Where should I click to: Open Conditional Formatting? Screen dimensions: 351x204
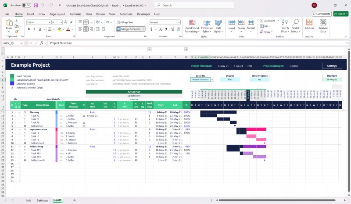coord(192,26)
